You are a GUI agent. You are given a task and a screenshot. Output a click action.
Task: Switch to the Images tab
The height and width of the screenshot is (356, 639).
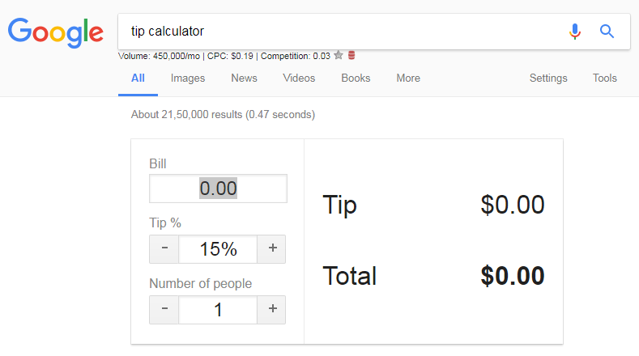(188, 78)
